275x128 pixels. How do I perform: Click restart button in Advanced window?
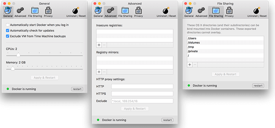(x=167, y=120)
